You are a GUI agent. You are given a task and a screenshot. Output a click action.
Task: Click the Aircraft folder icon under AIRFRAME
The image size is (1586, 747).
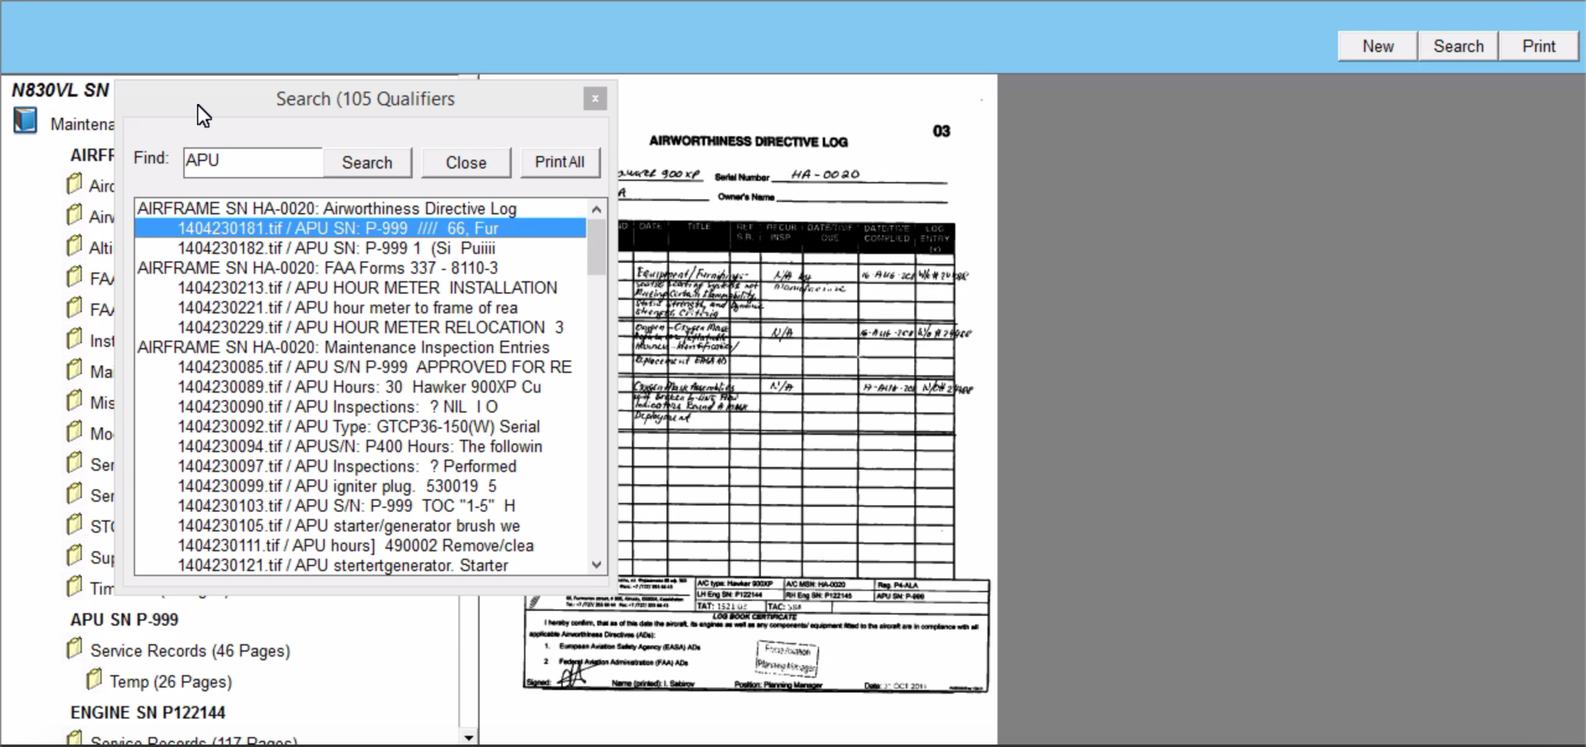tap(75, 183)
